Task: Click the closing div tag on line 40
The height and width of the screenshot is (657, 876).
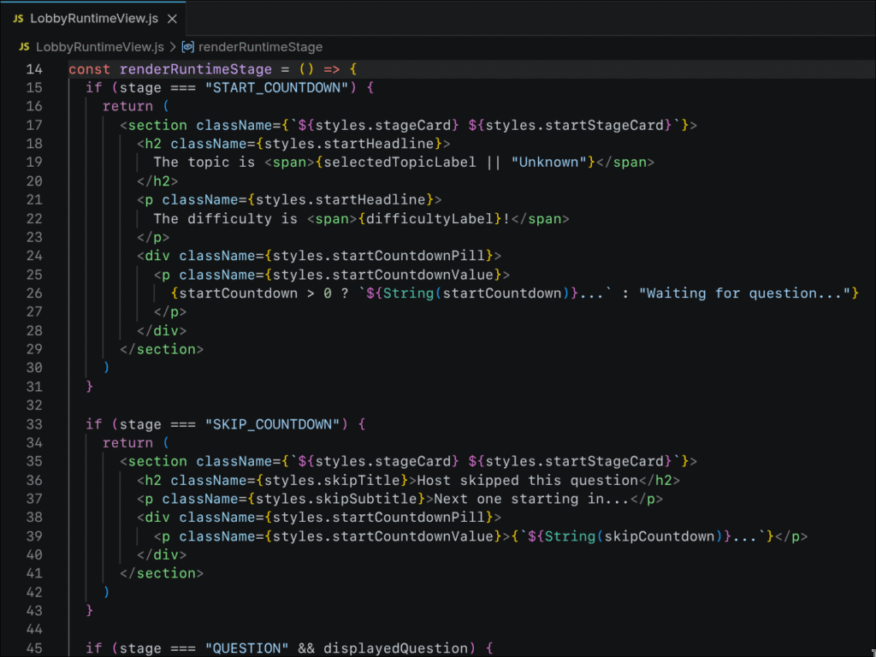Action: pos(162,554)
